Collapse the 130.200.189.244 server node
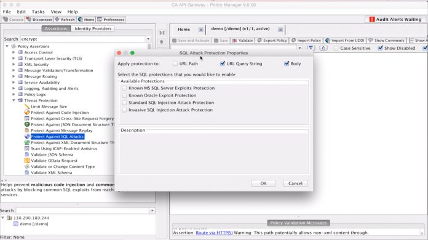This screenshot has width=428, height=240. 2,218
